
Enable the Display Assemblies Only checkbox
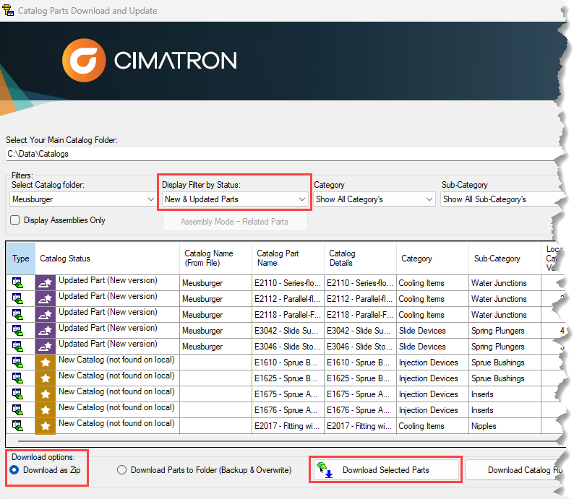tap(15, 220)
